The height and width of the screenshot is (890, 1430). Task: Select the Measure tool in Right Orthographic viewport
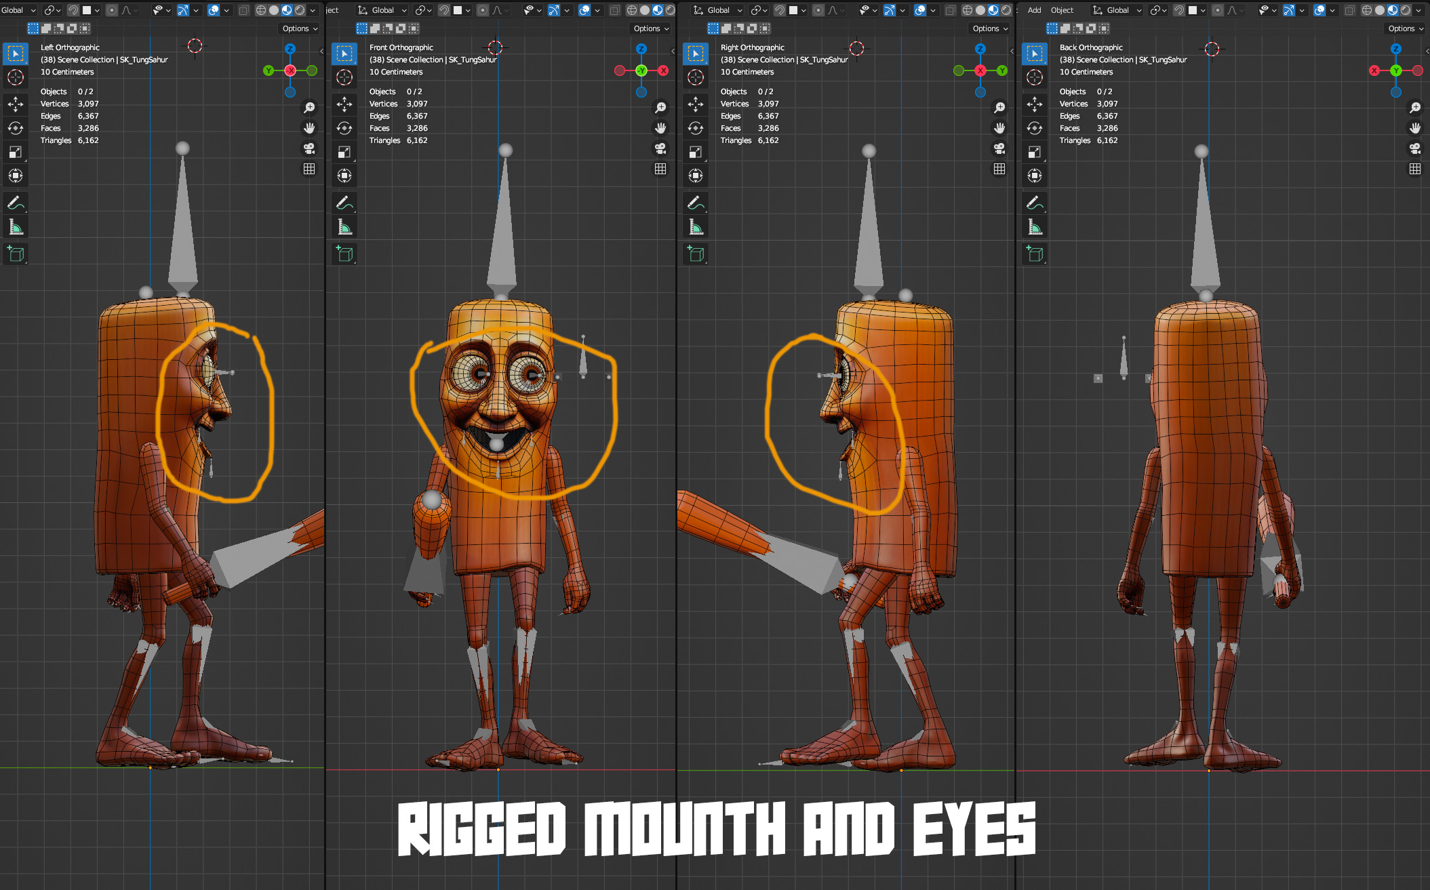pyautogui.click(x=696, y=227)
